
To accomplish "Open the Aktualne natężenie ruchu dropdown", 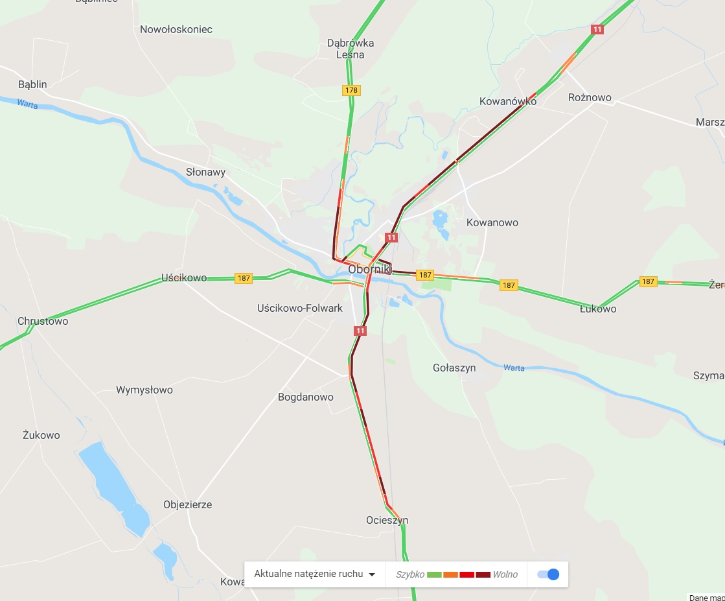I will (314, 574).
